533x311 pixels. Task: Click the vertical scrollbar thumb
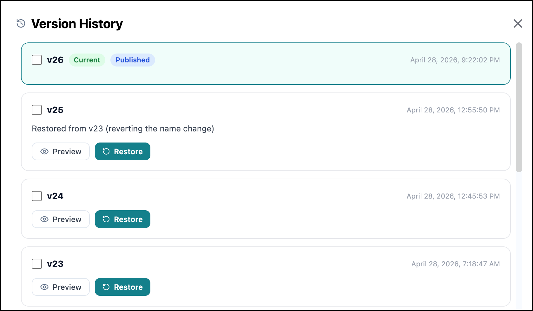(x=519, y=107)
